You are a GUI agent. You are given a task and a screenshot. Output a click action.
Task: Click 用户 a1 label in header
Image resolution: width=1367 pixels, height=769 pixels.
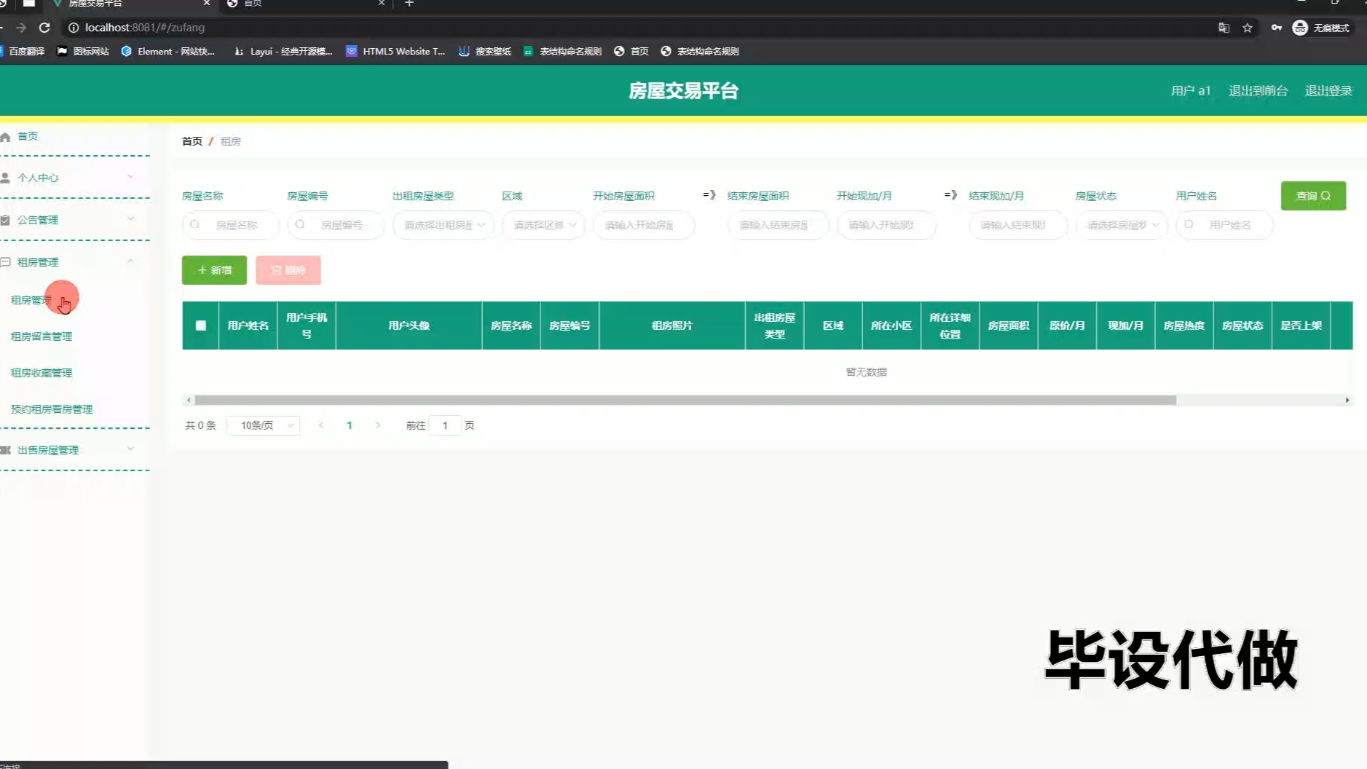coord(1191,91)
